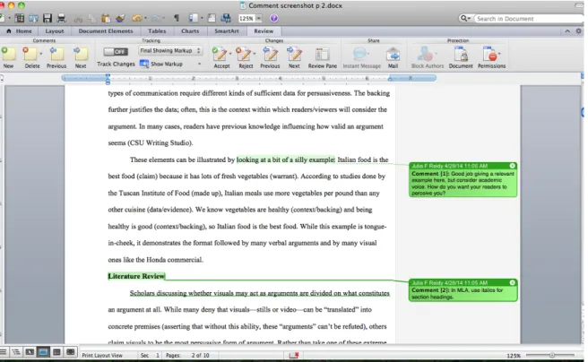Switch to the Home tab
The image size is (588, 362).
[x=20, y=31]
